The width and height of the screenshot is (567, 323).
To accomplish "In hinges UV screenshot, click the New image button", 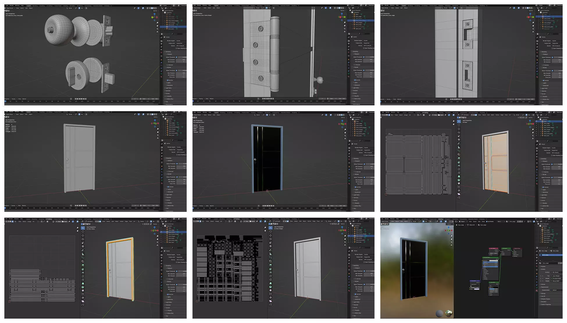I will [246, 221].
